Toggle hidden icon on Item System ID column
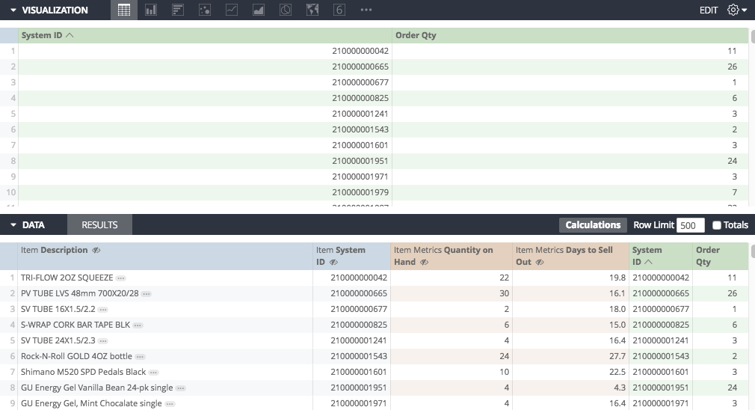755x410 pixels. [333, 262]
